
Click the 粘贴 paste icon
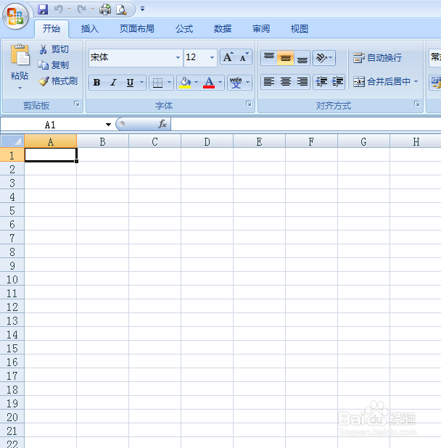20,55
